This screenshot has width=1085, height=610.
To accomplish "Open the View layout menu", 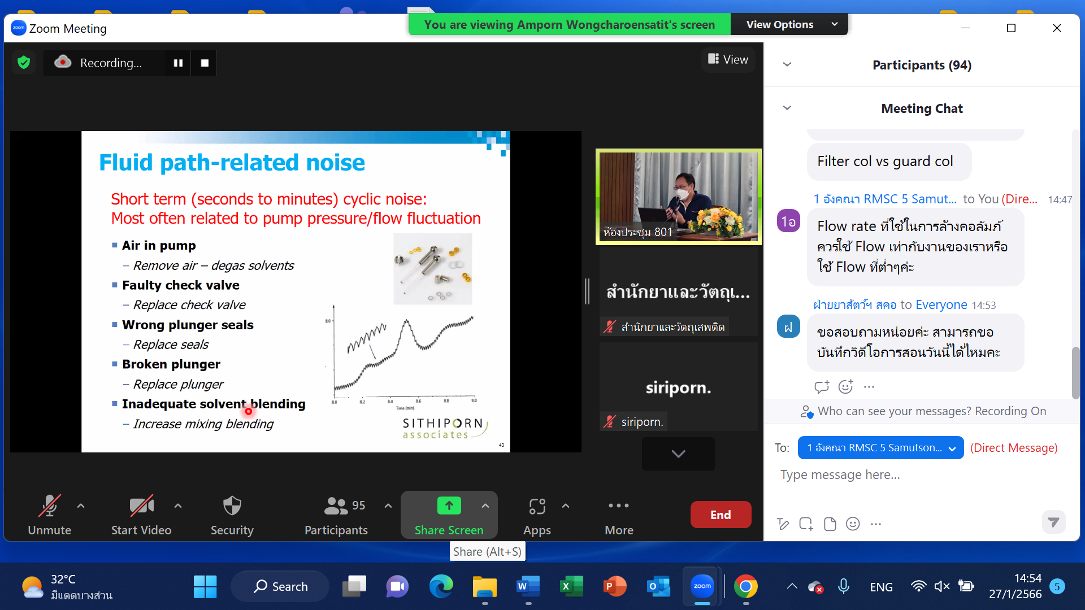I will pos(728,59).
